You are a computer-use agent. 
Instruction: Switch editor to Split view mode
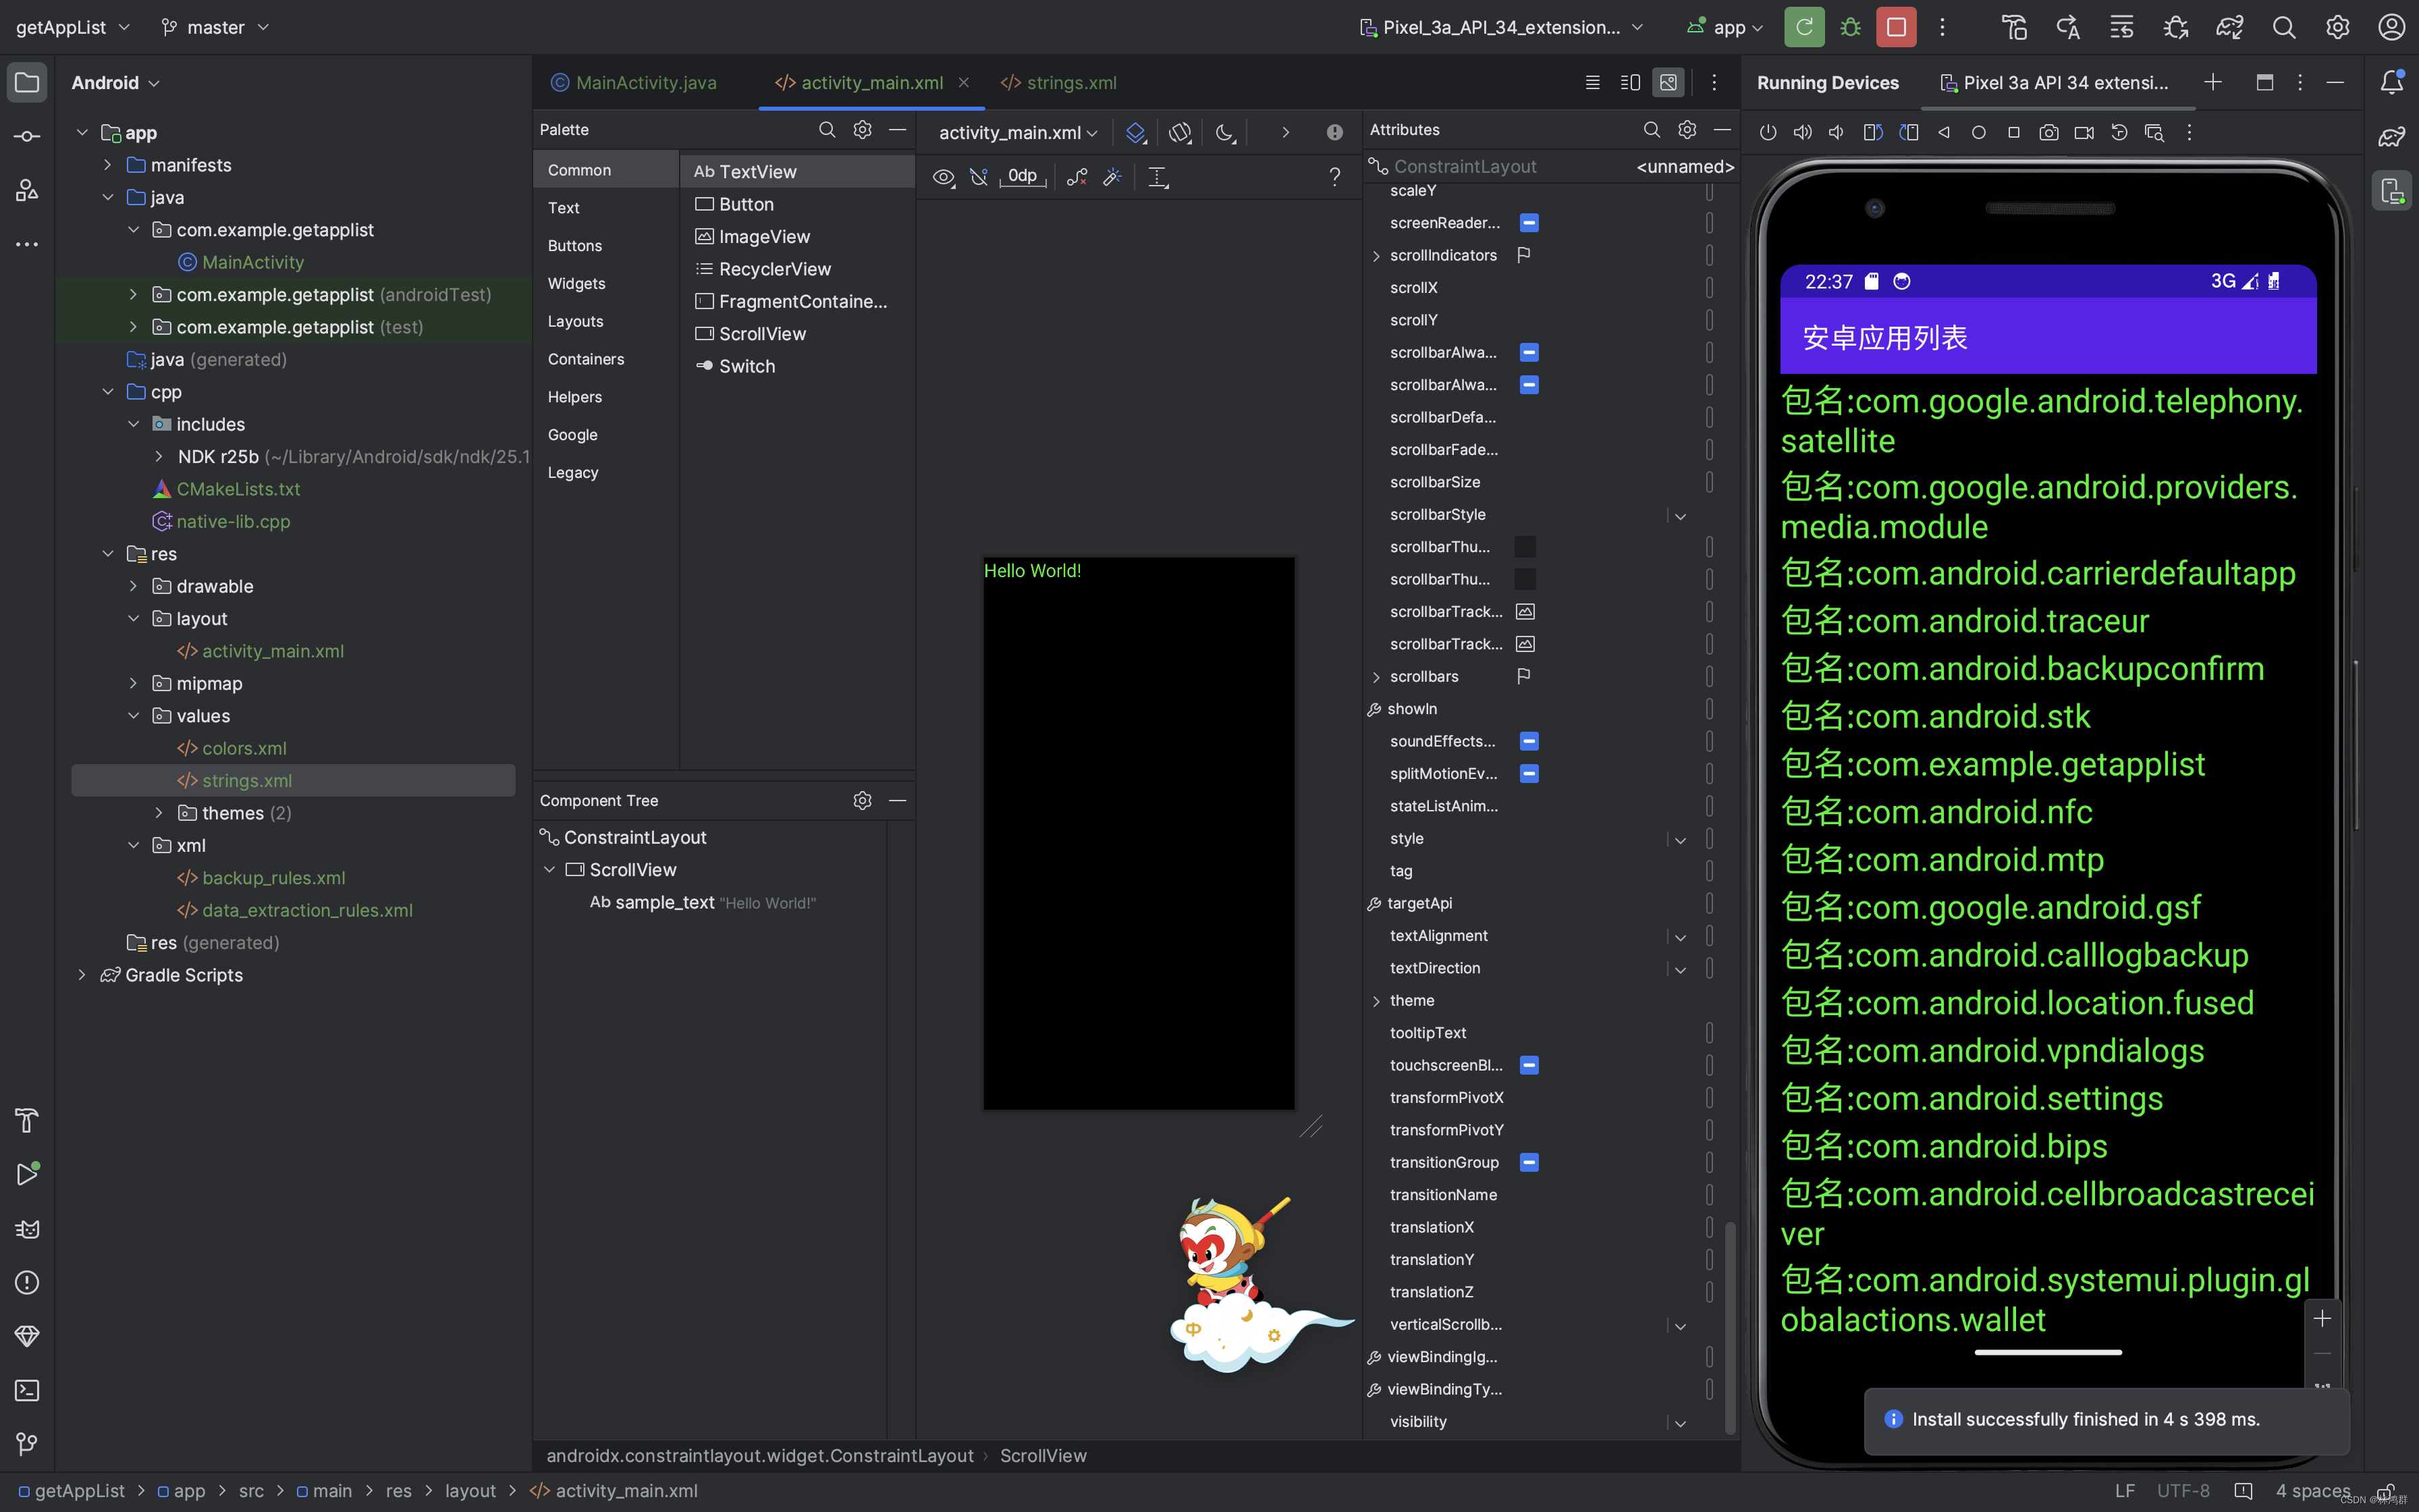coord(1630,82)
